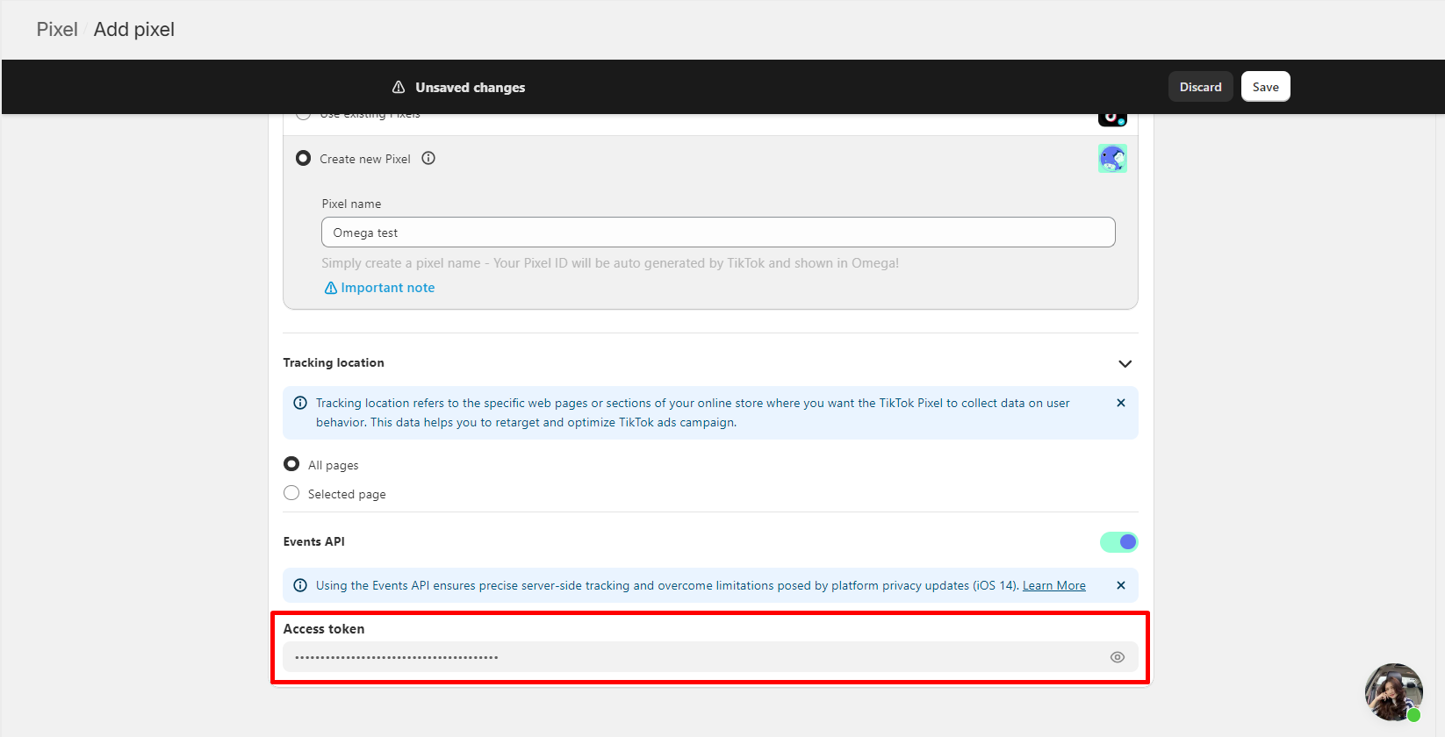Collapse the Tracking location section chevron

click(x=1125, y=364)
